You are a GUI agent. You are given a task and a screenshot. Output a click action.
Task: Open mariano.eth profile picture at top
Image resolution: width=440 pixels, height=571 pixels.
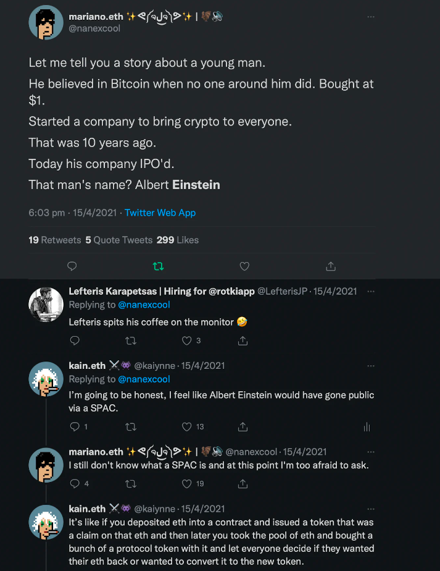click(46, 23)
